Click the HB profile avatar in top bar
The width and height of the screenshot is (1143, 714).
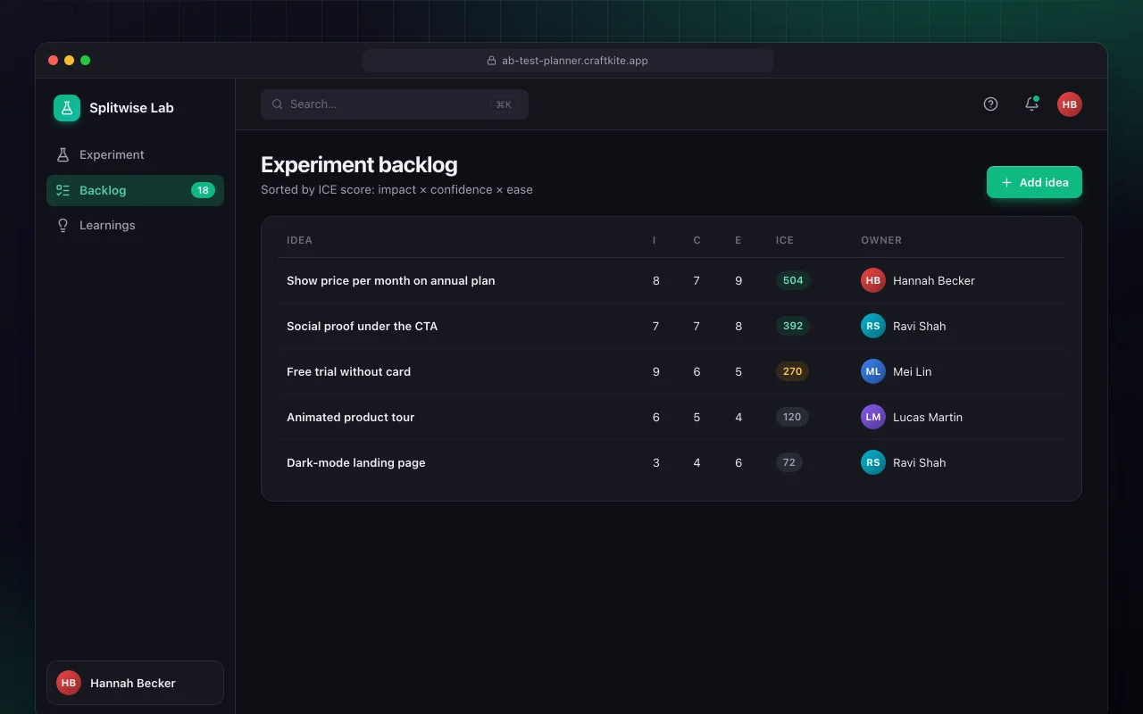(x=1070, y=104)
